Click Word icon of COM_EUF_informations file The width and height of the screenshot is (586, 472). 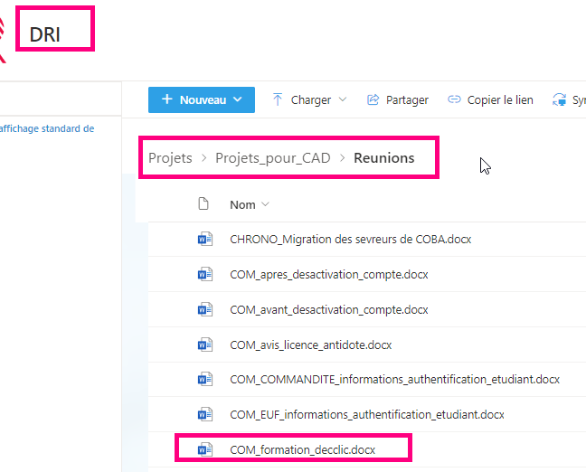point(204,414)
